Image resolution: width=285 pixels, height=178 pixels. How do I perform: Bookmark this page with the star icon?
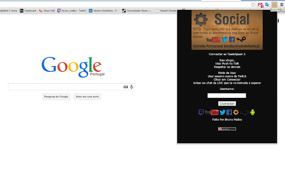point(253,5)
